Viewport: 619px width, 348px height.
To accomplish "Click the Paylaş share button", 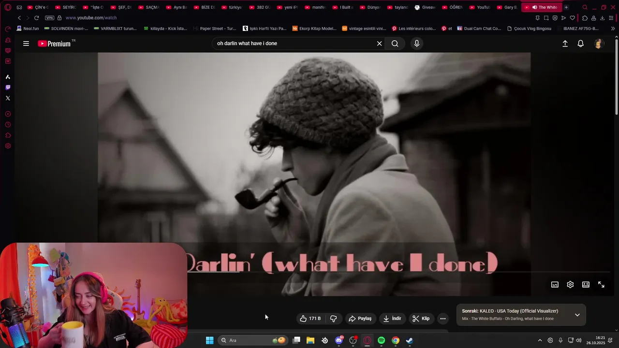I will 360,319.
